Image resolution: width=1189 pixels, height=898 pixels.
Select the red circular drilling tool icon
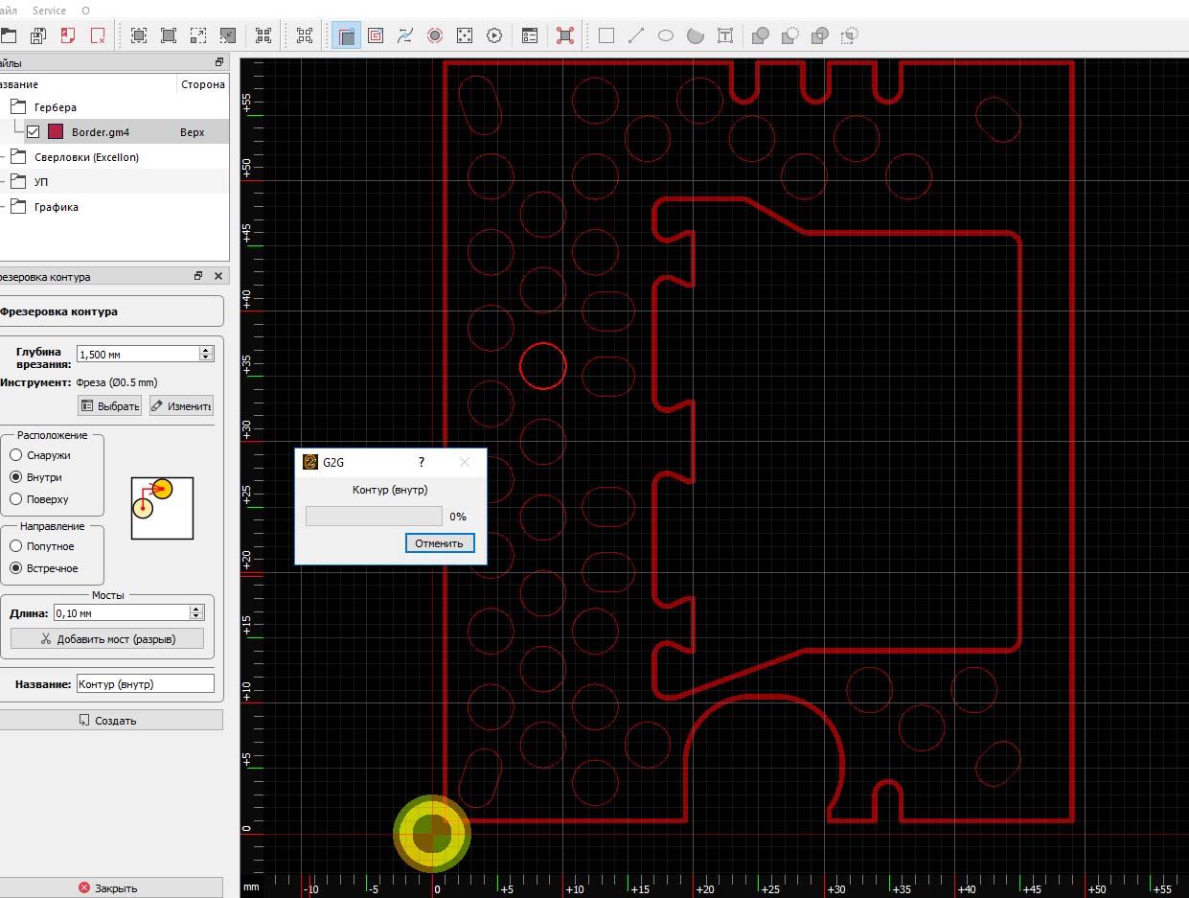click(435, 35)
